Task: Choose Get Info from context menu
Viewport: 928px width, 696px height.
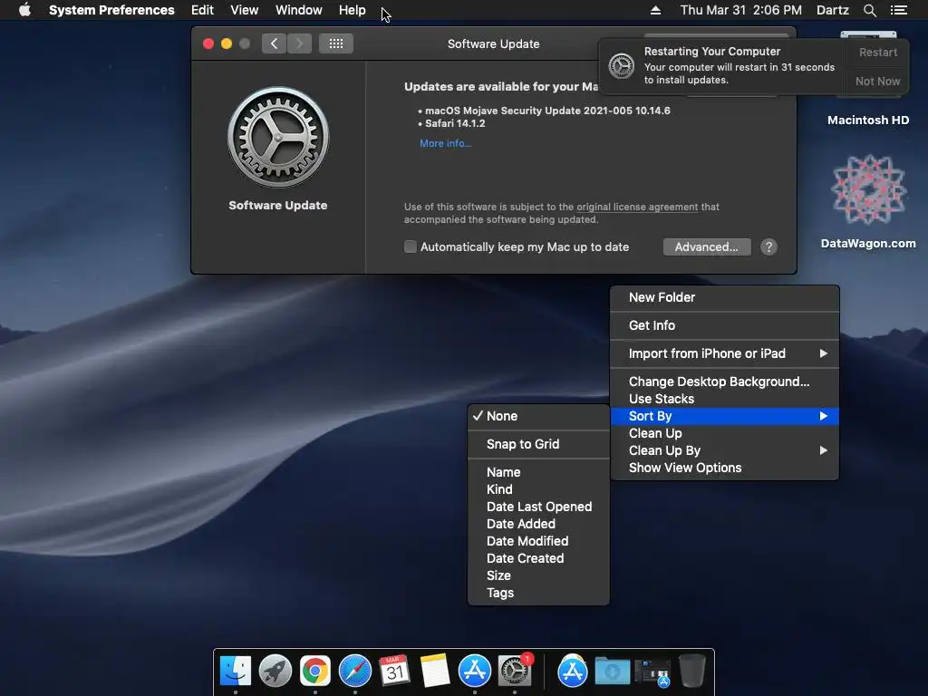Action: pos(724,325)
